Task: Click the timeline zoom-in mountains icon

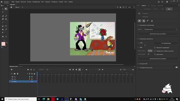Action: pyautogui.click(x=133, y=70)
